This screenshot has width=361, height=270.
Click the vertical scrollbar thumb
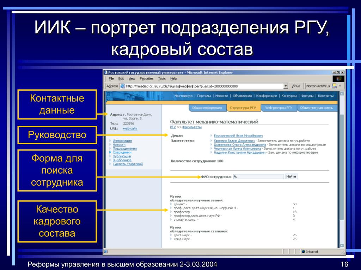click(342, 168)
